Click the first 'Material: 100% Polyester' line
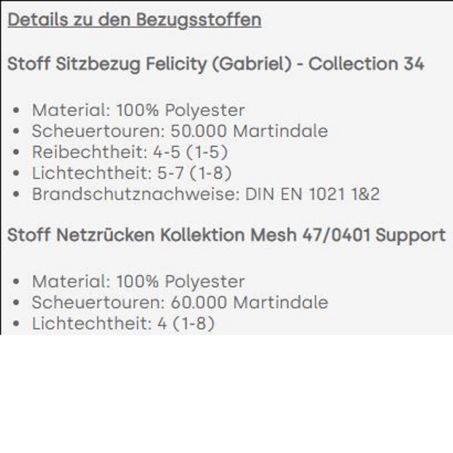 tap(138, 110)
